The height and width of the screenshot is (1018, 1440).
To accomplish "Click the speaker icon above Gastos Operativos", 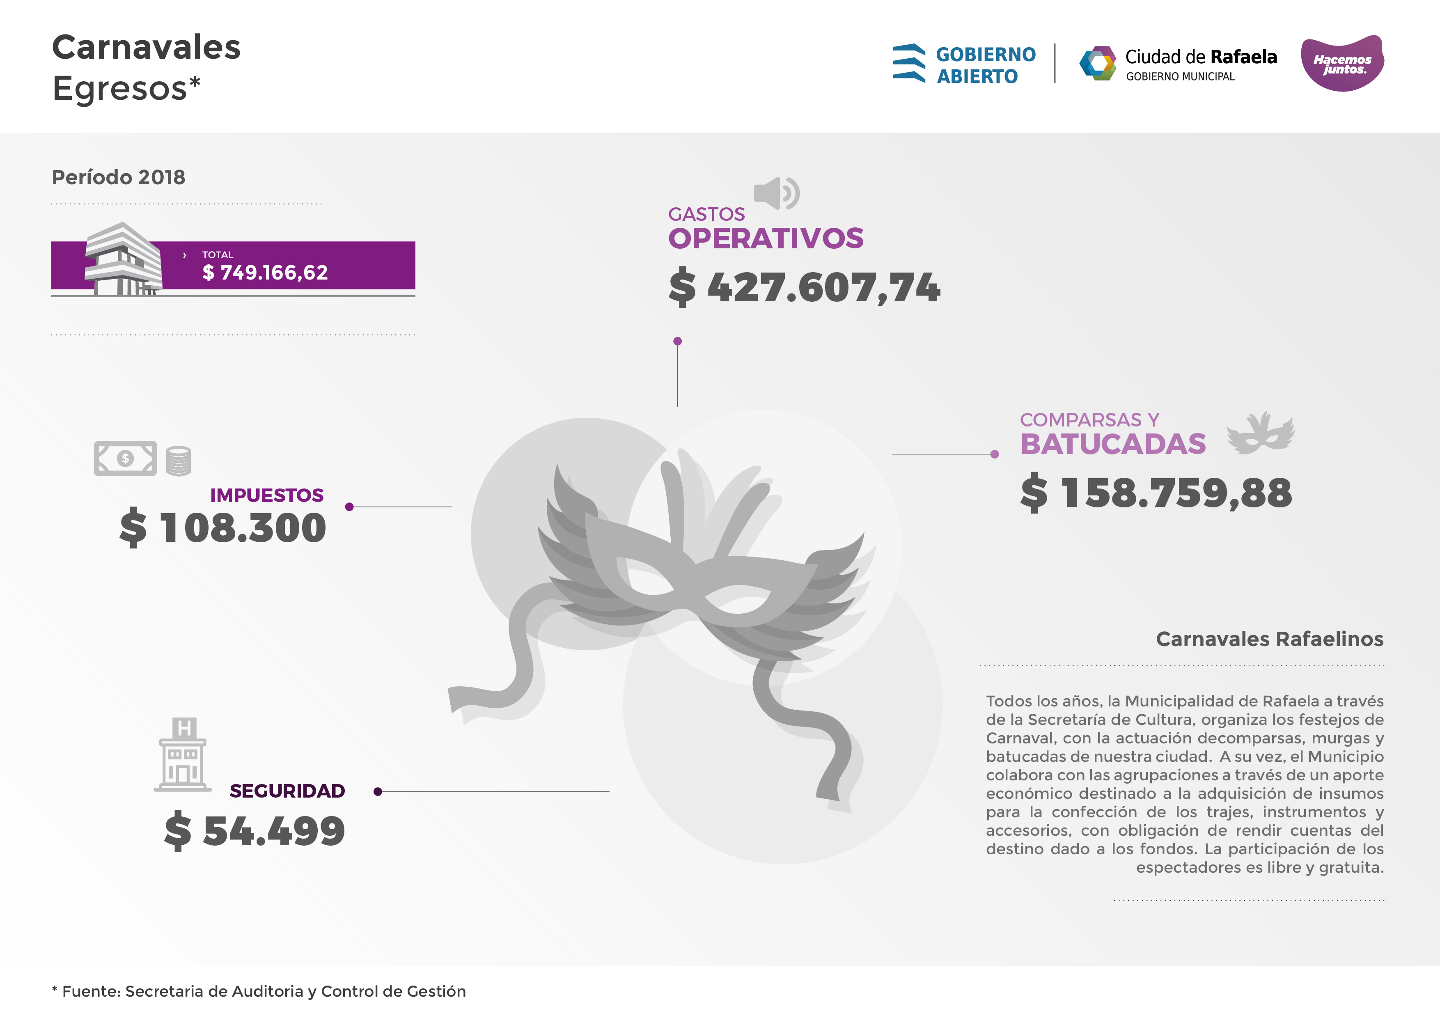I will pyautogui.click(x=777, y=193).
